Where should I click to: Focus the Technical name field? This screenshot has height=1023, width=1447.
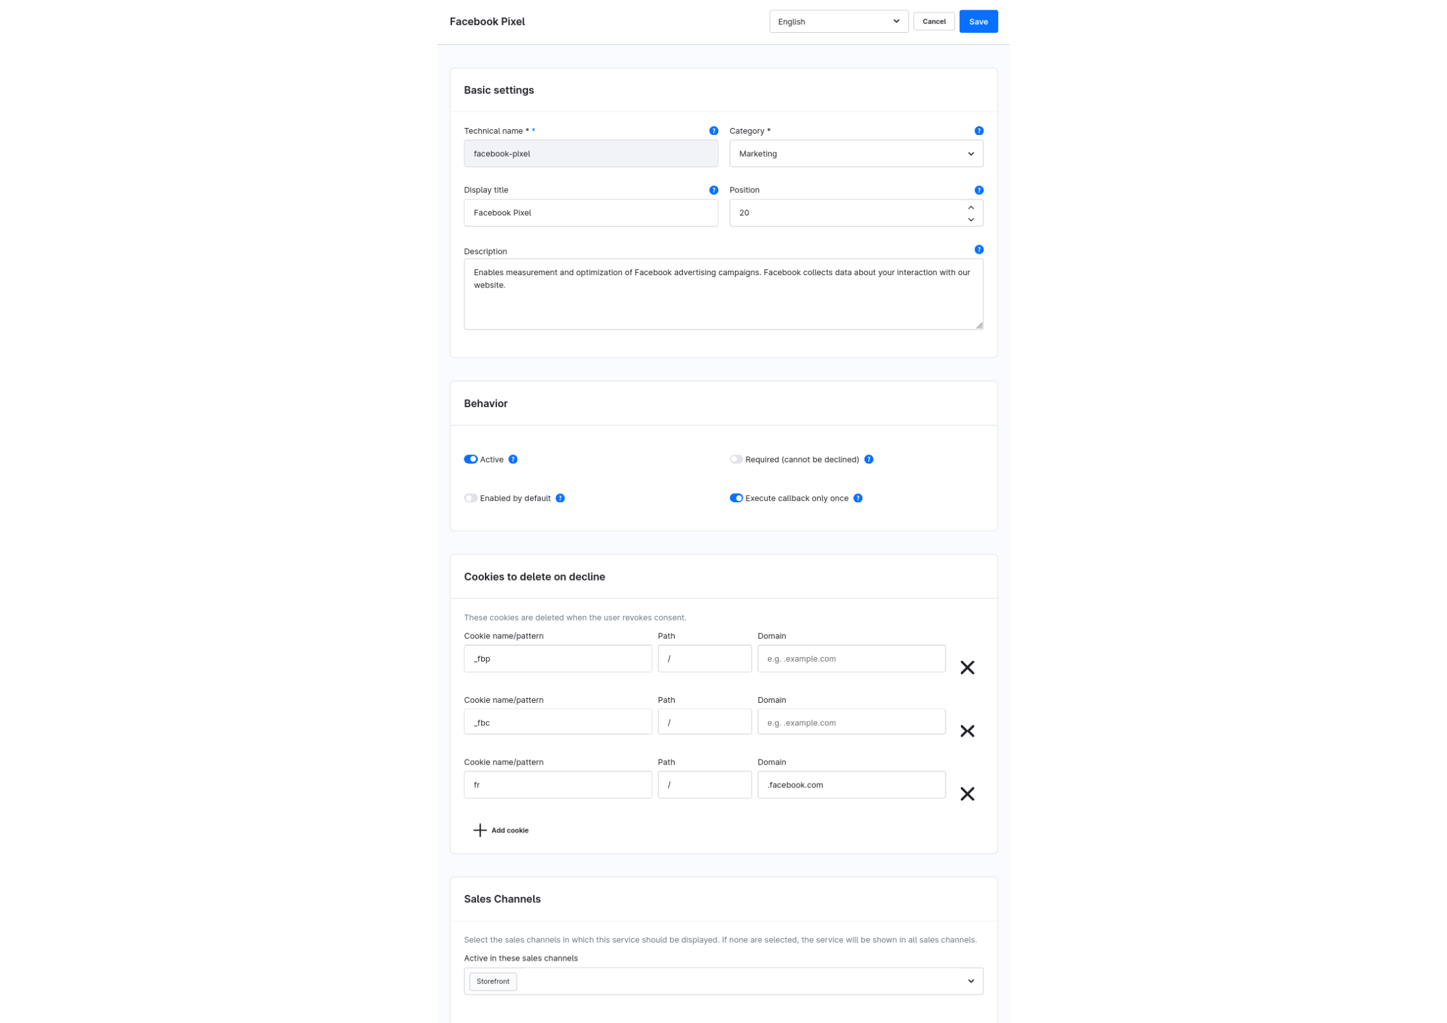click(590, 154)
